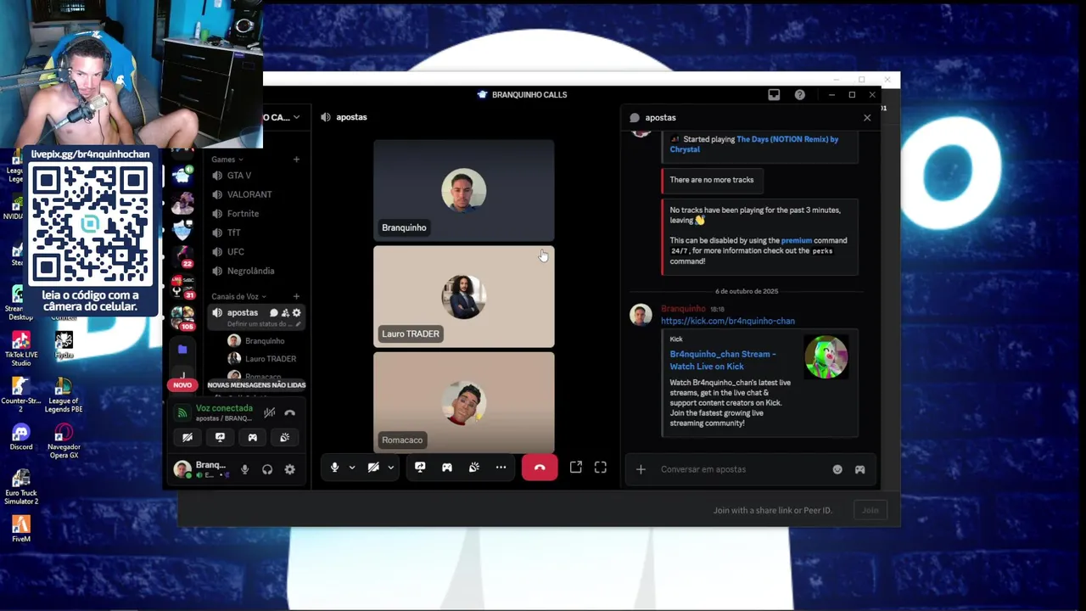Start activity from voice connected panel
The height and width of the screenshot is (611, 1086).
pos(252,438)
